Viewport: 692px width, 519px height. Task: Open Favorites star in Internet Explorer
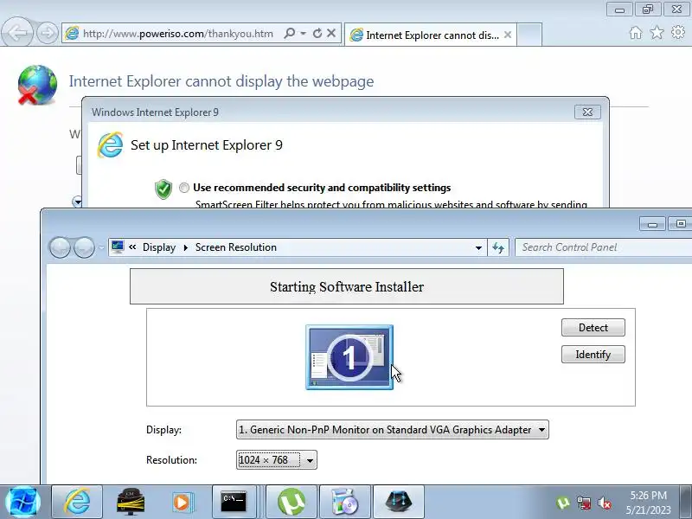657,32
